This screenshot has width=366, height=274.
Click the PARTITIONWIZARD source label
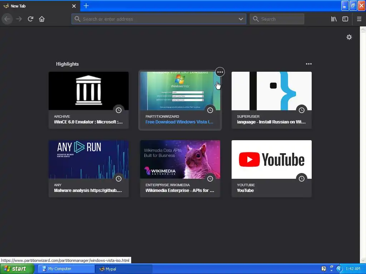coord(162,116)
